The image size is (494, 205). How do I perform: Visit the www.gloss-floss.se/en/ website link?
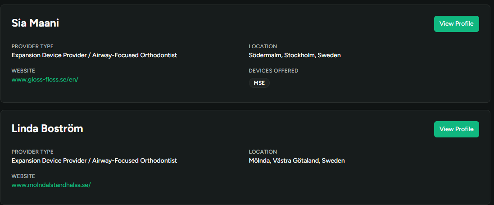pyautogui.click(x=45, y=79)
